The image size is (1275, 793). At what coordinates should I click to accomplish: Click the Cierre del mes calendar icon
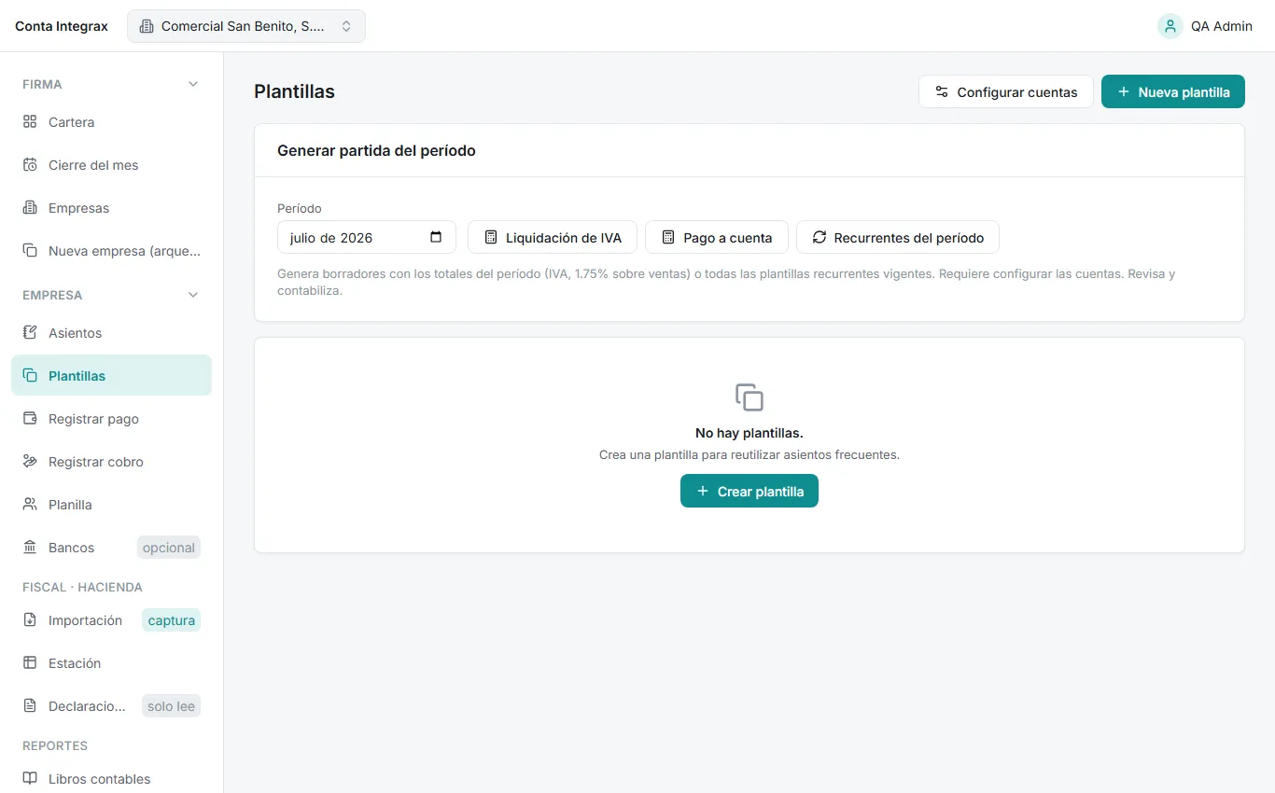pos(30,165)
